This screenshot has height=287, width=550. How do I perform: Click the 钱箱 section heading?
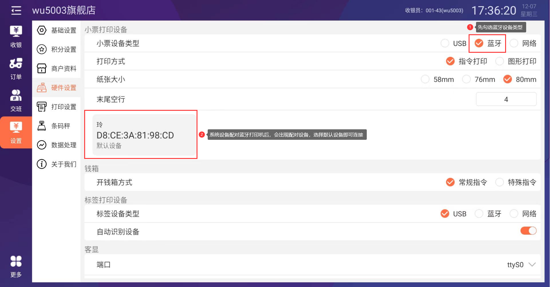coord(92,168)
